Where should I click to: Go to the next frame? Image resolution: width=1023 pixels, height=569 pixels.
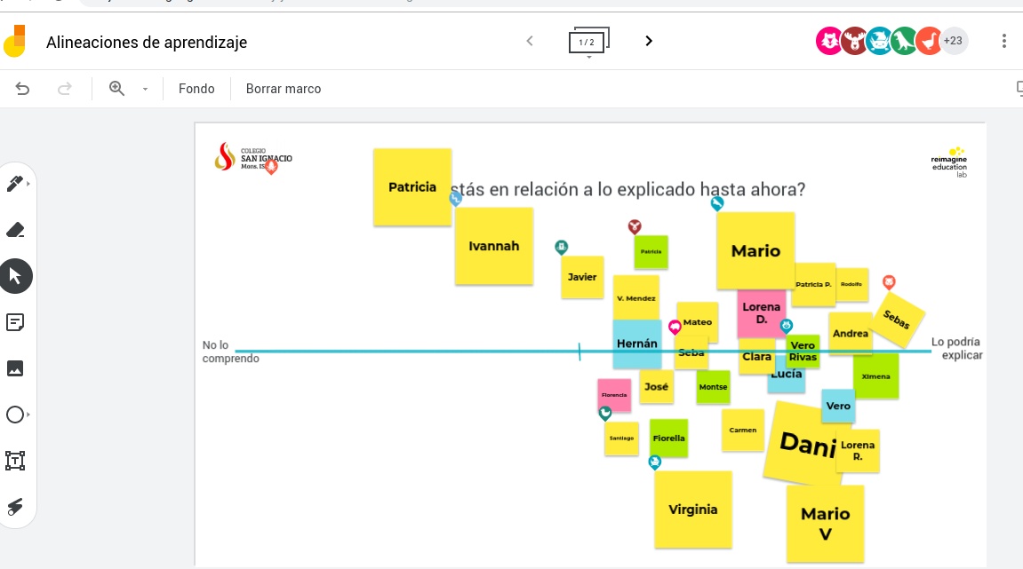649,41
